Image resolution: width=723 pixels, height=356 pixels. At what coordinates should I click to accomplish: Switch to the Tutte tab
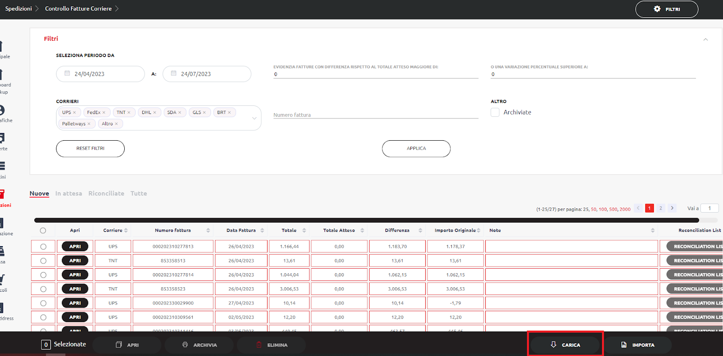tap(139, 194)
